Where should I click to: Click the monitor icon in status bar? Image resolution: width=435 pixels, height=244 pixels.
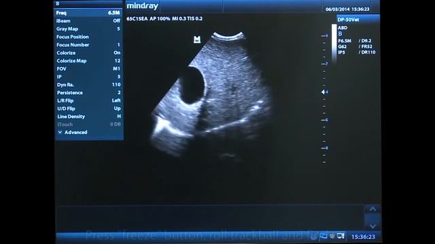click(x=341, y=236)
